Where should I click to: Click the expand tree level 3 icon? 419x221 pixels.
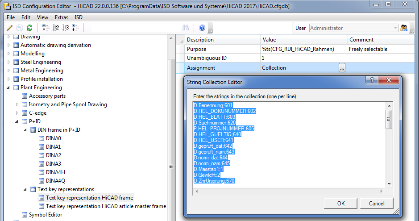(x=66, y=28)
